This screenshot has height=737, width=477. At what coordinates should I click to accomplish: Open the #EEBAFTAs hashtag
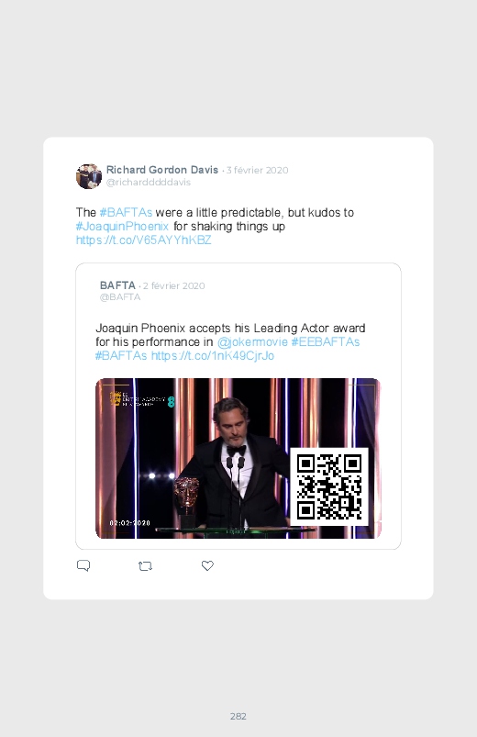pyautogui.click(x=326, y=341)
